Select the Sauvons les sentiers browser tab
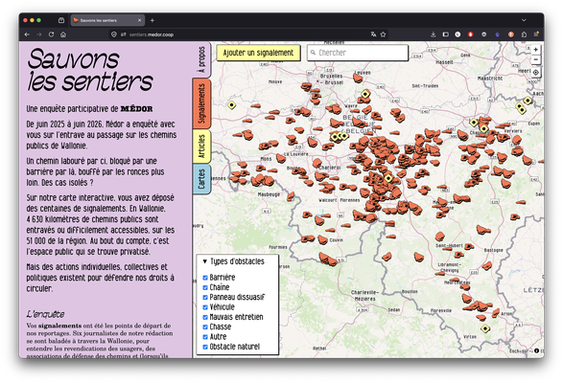Screen dimensions: 563x383 (x=107, y=20)
